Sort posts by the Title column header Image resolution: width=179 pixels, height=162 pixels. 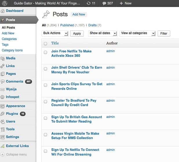[55, 43]
